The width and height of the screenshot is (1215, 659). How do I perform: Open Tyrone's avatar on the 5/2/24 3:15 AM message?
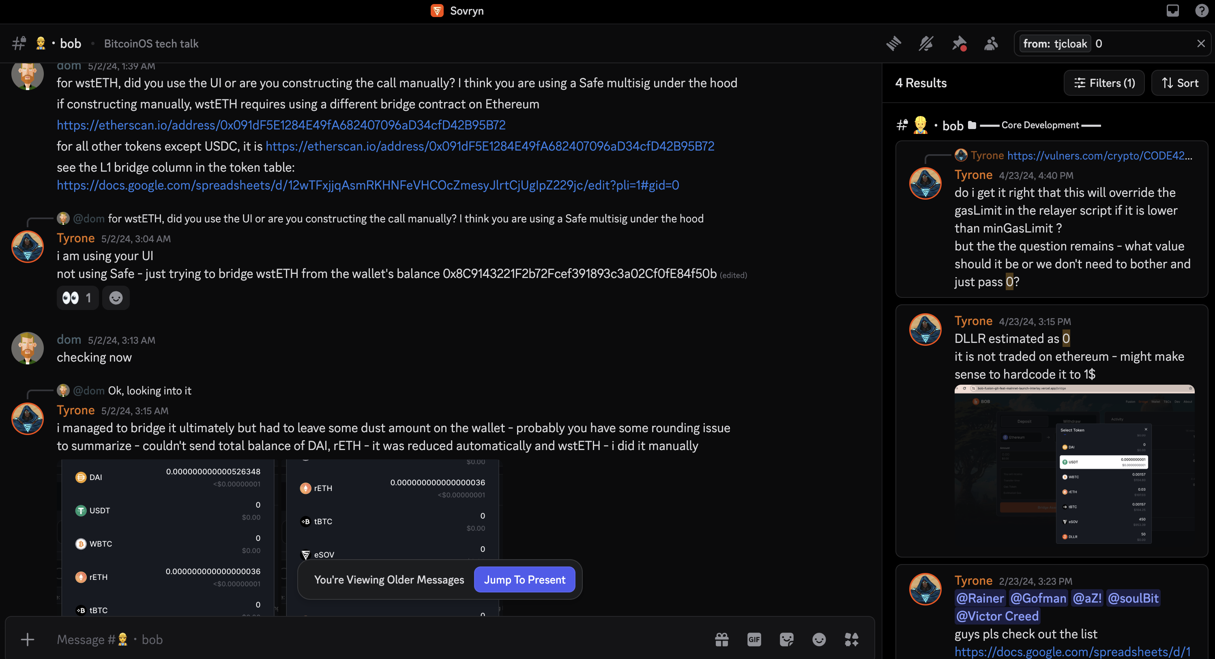coord(27,419)
